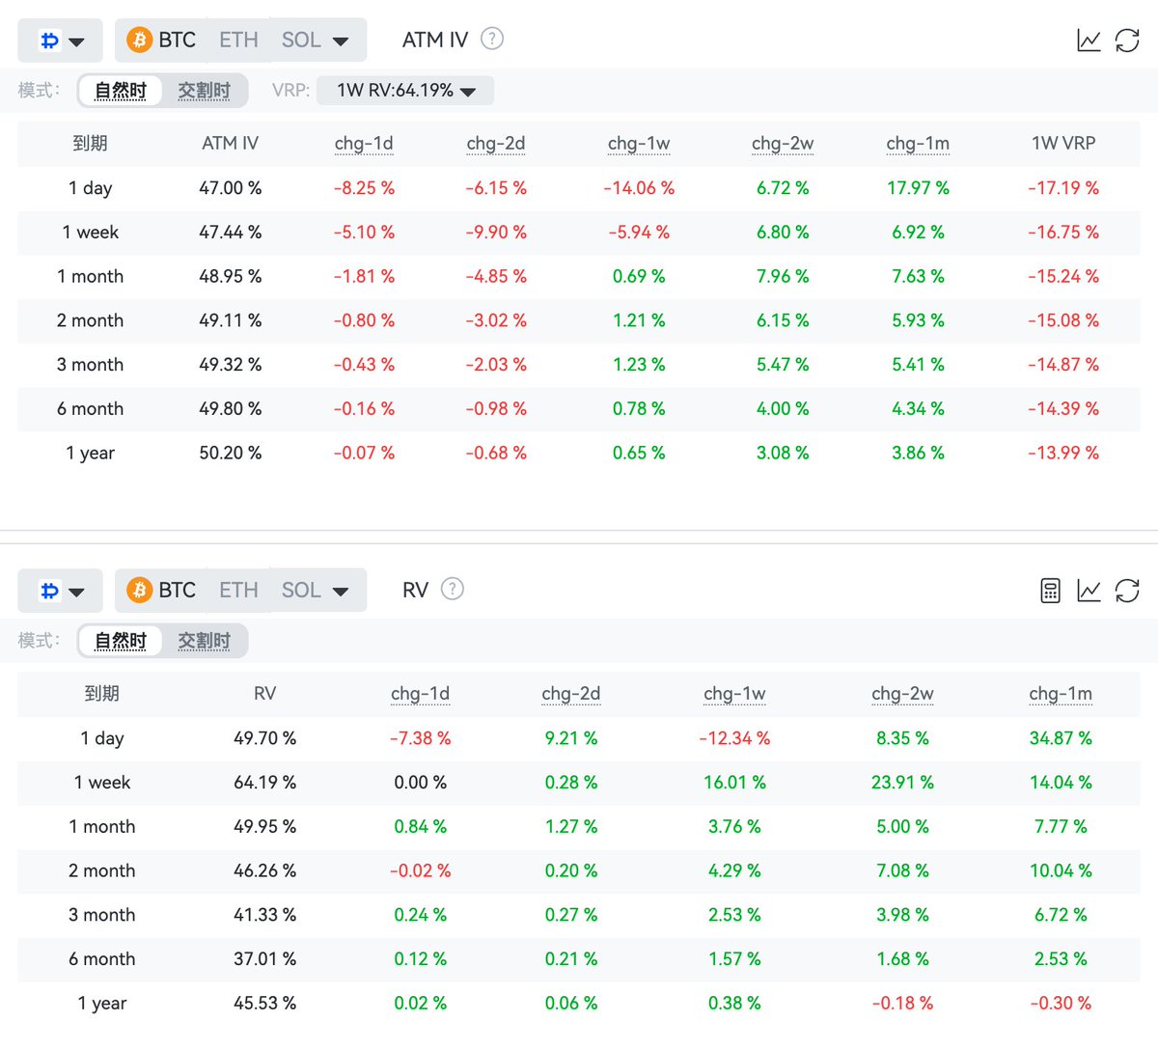Screen dimensions: 1158x1049
Task: Click the -14.06 % chg-1w cell
Action: click(x=639, y=188)
